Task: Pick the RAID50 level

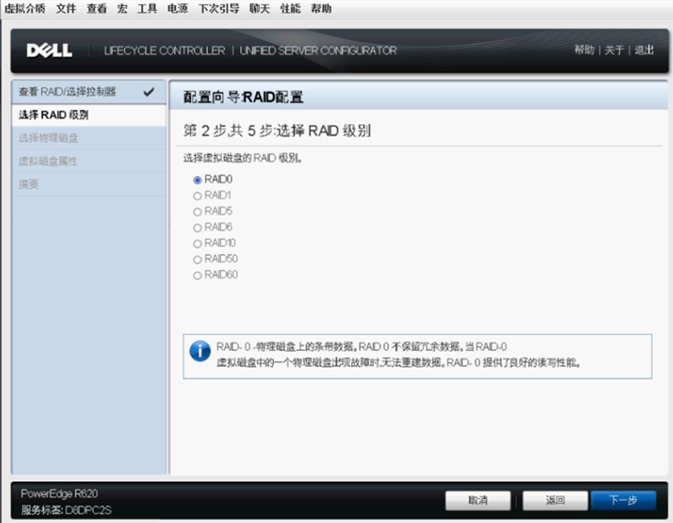Action: click(x=197, y=260)
